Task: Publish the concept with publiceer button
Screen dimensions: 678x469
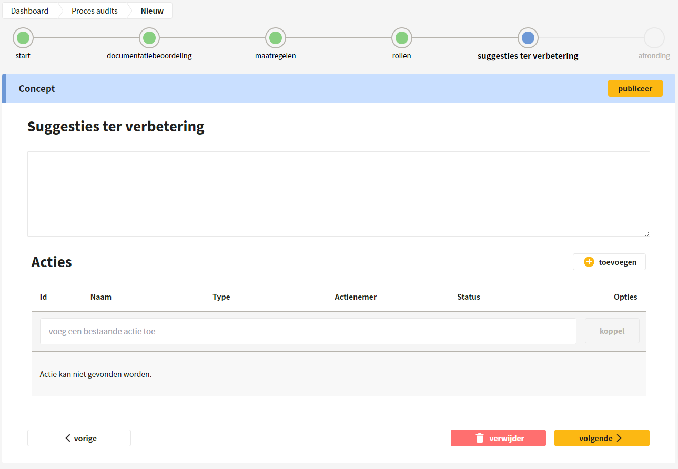Action: [635, 88]
